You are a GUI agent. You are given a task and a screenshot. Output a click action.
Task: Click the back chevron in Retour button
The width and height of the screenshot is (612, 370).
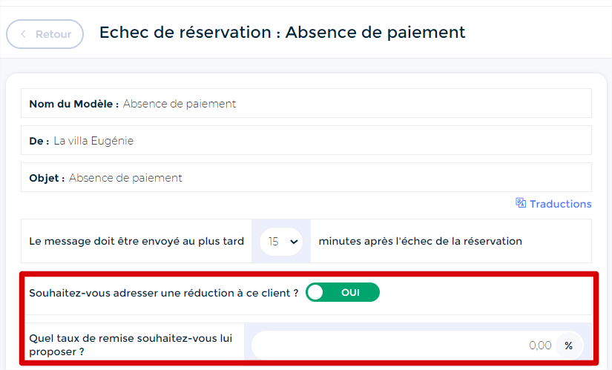pyautogui.click(x=24, y=34)
